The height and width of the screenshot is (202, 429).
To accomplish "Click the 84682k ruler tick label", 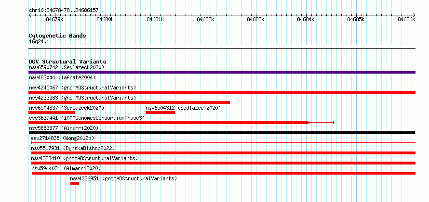I will [x=205, y=19].
